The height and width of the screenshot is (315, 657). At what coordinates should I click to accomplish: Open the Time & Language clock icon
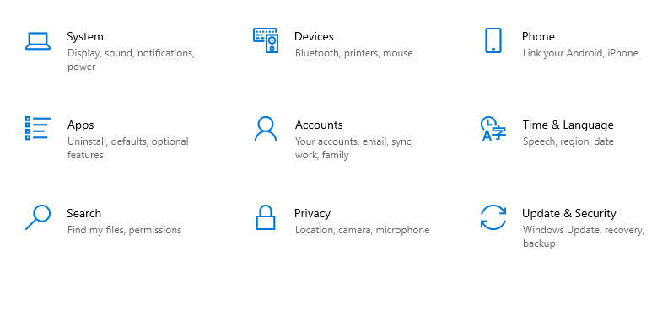(493, 129)
